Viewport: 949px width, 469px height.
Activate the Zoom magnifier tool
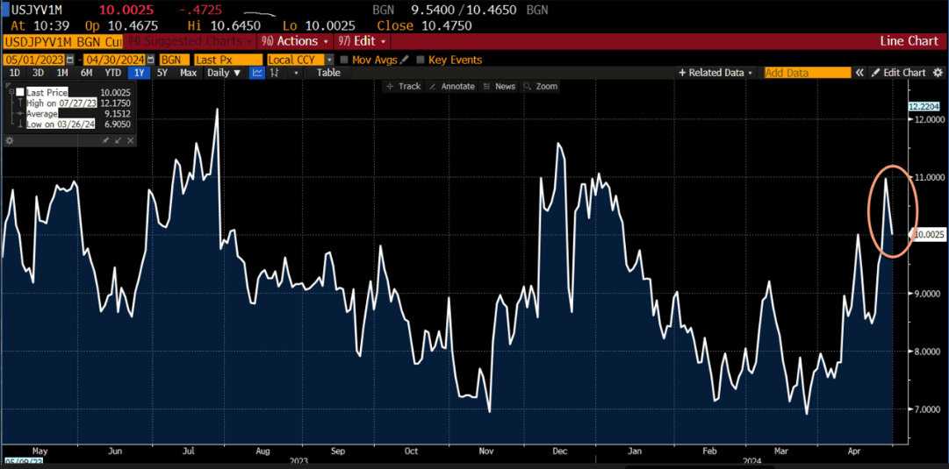tap(541, 87)
